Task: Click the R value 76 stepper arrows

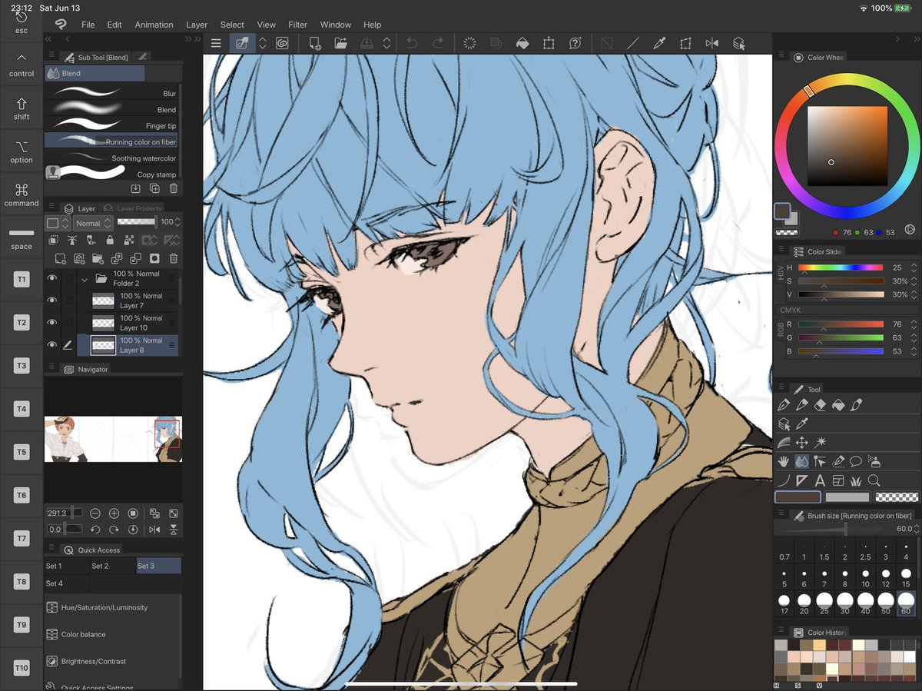Action: click(914, 324)
